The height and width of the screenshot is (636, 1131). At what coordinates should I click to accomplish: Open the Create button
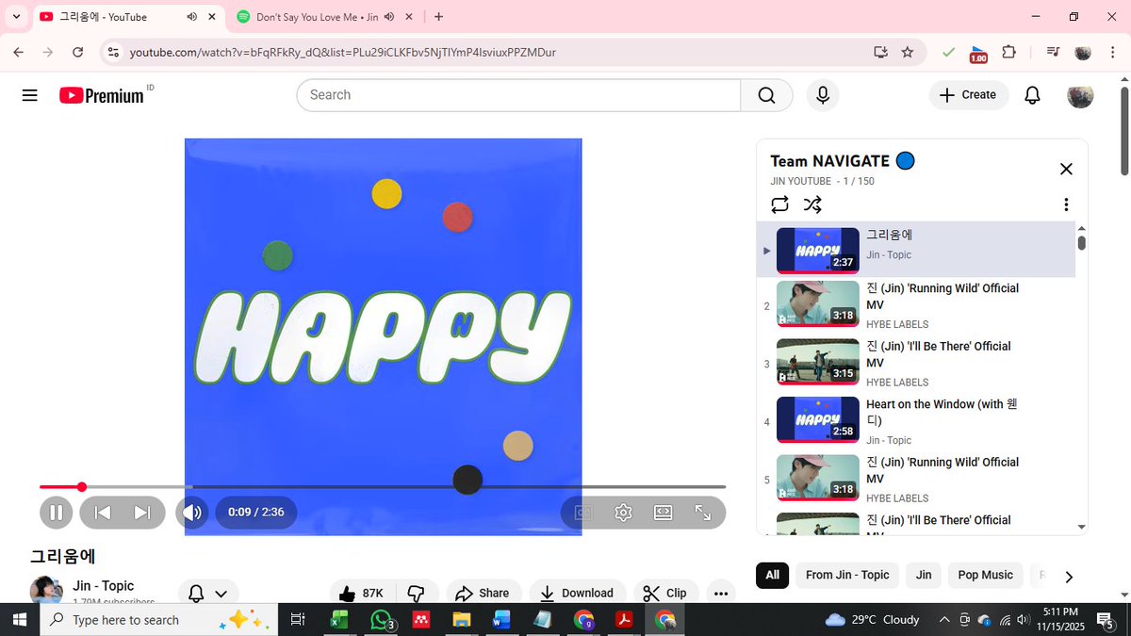(968, 95)
